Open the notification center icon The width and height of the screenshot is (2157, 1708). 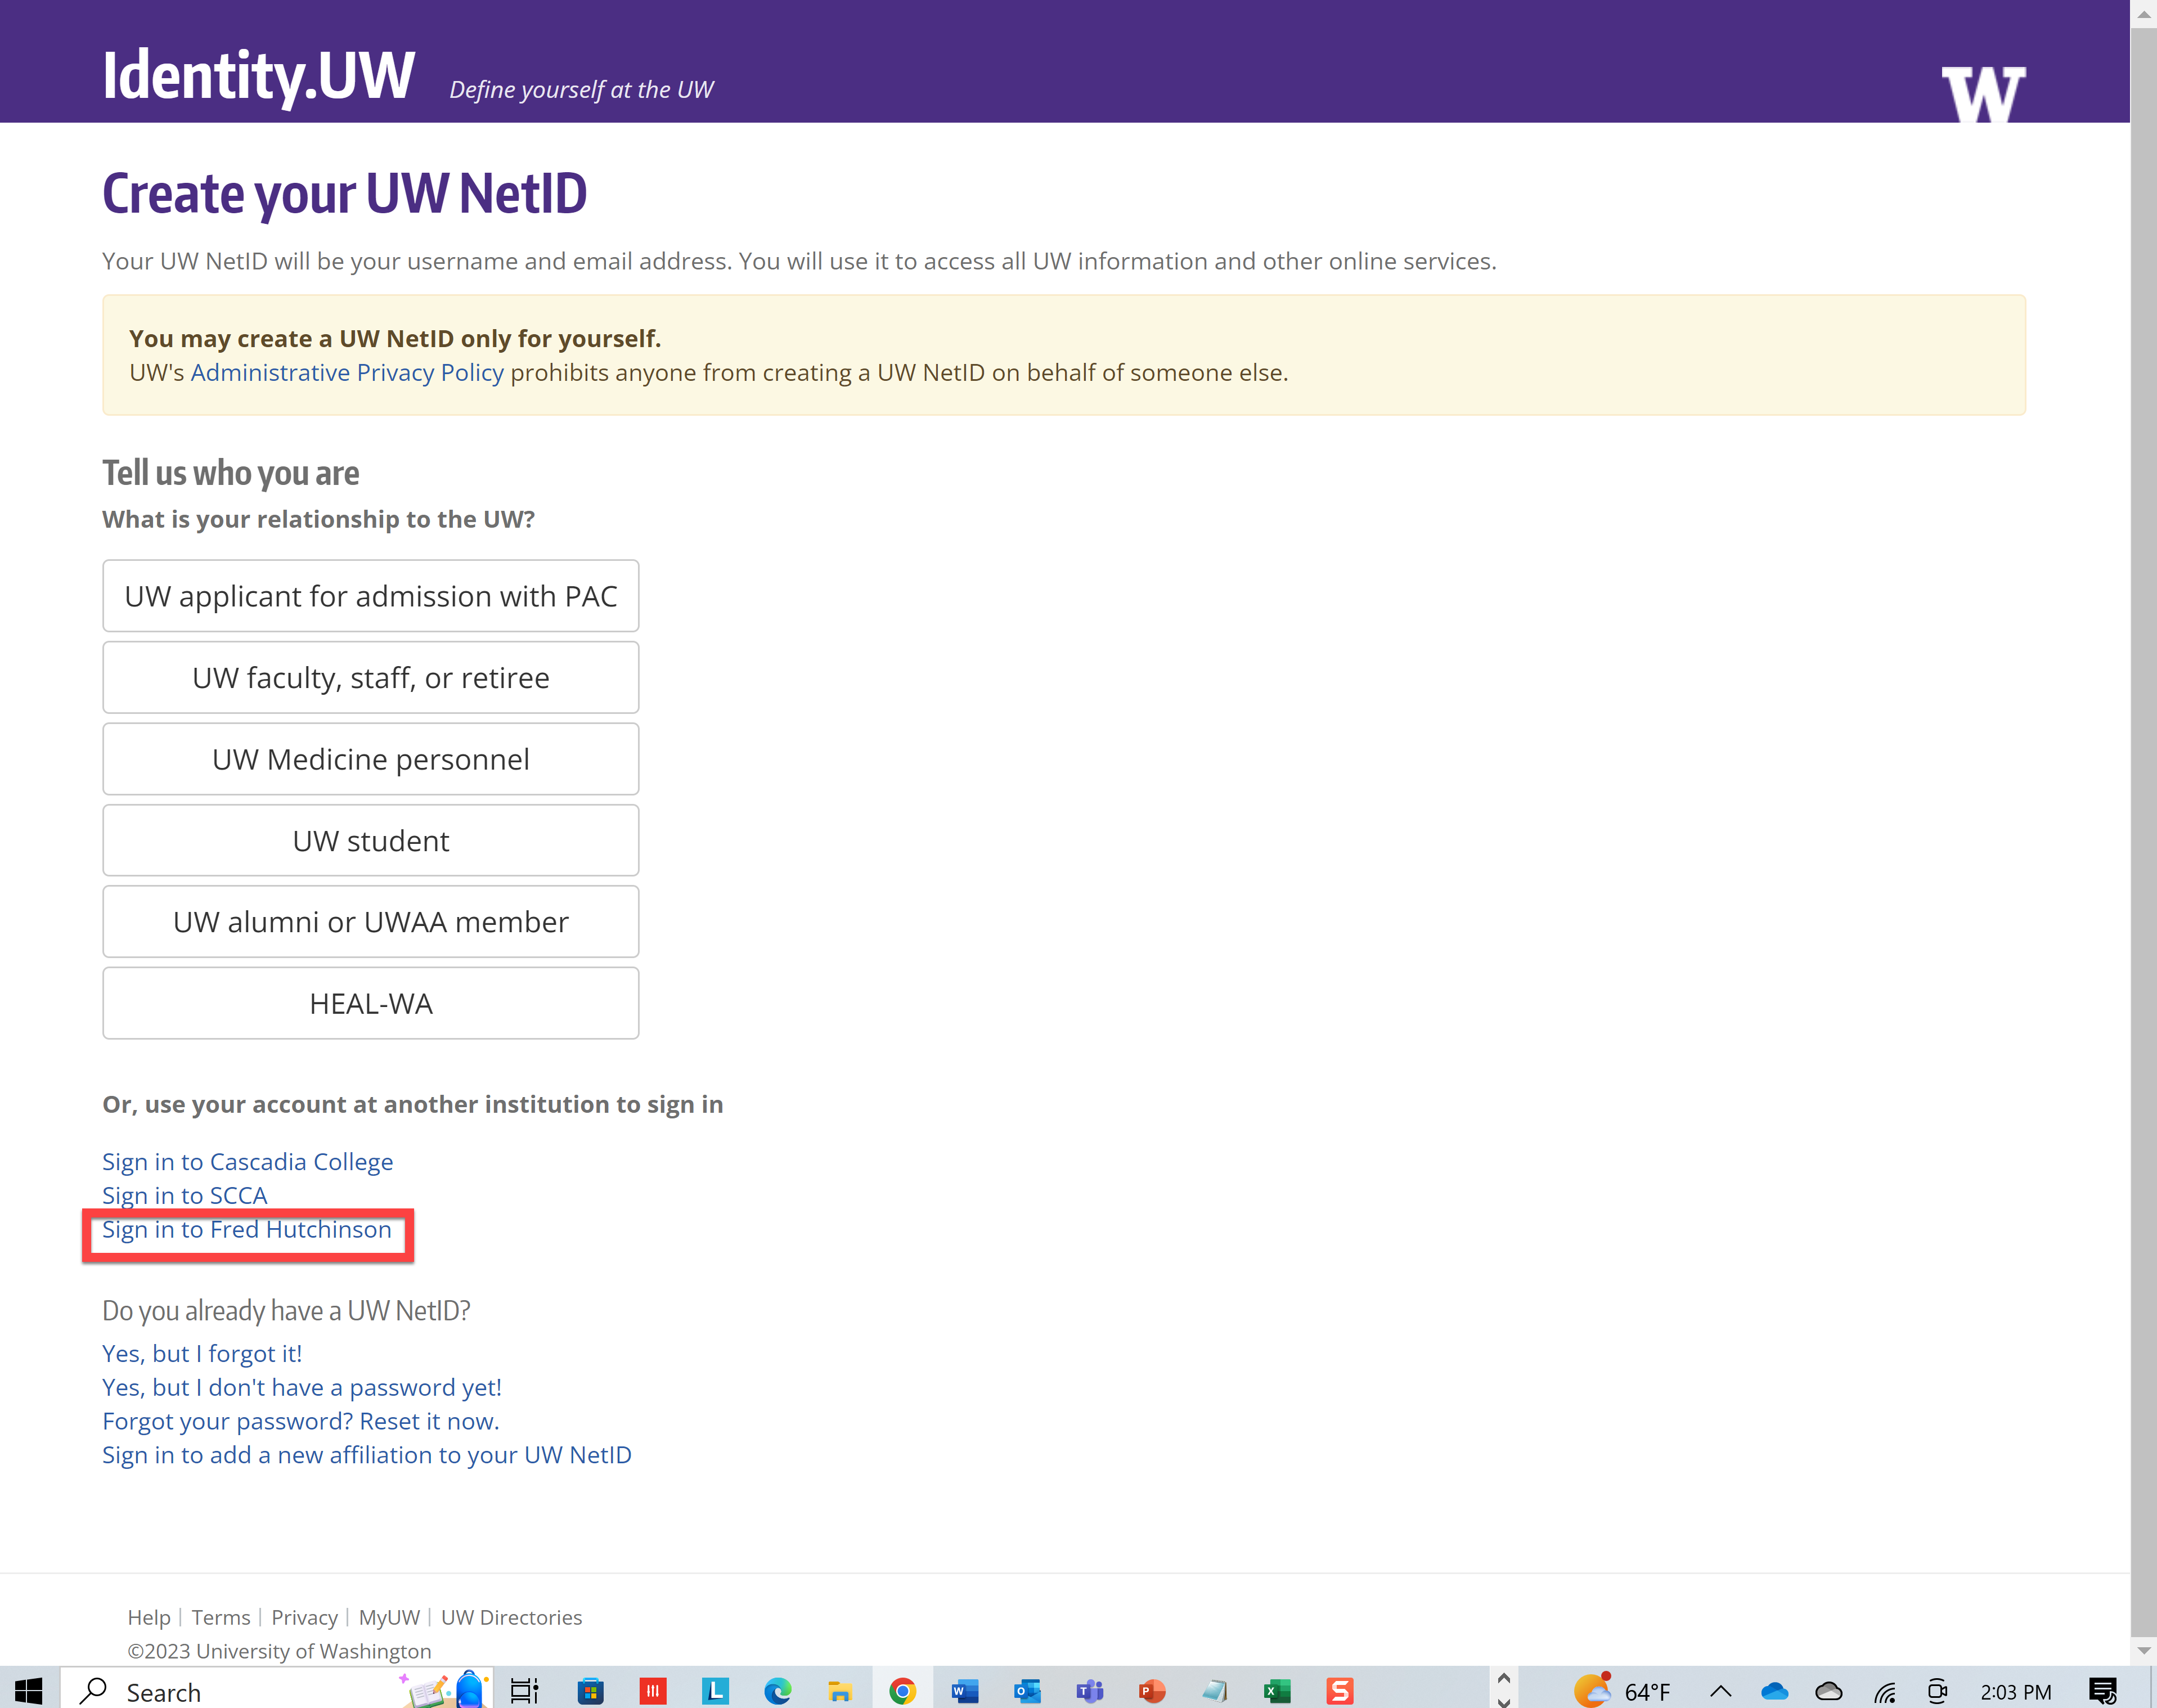tap(2102, 1691)
